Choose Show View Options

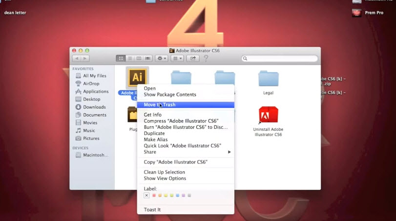pyautogui.click(x=186, y=179)
